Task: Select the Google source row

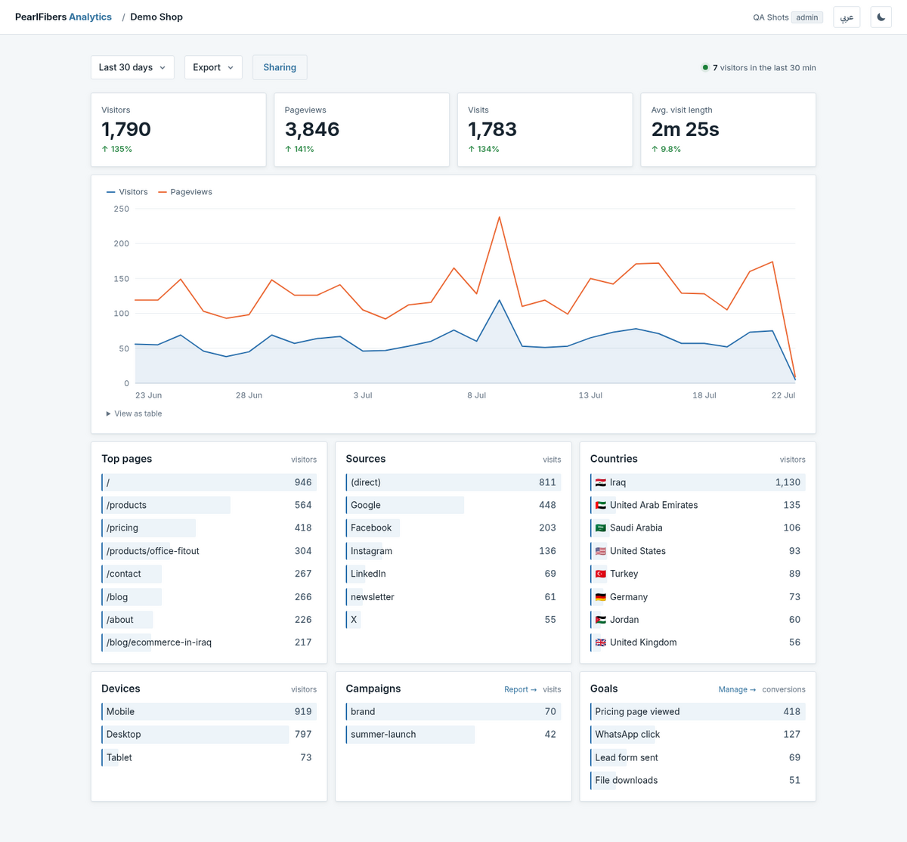Action: coord(453,505)
